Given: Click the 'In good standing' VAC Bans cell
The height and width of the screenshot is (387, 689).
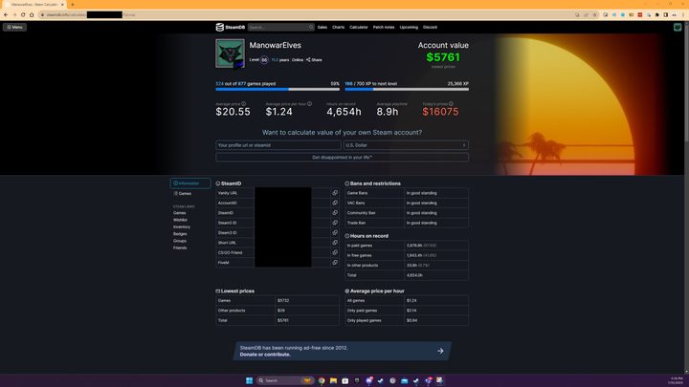Looking at the screenshot, I should click(x=436, y=204).
